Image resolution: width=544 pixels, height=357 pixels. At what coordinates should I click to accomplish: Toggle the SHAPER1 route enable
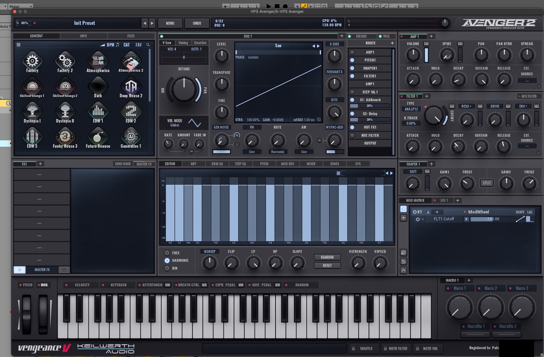point(352,68)
